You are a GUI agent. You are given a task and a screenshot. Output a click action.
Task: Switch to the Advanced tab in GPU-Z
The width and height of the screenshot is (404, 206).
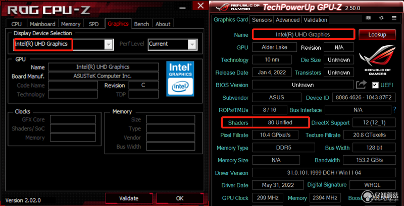[287, 20]
